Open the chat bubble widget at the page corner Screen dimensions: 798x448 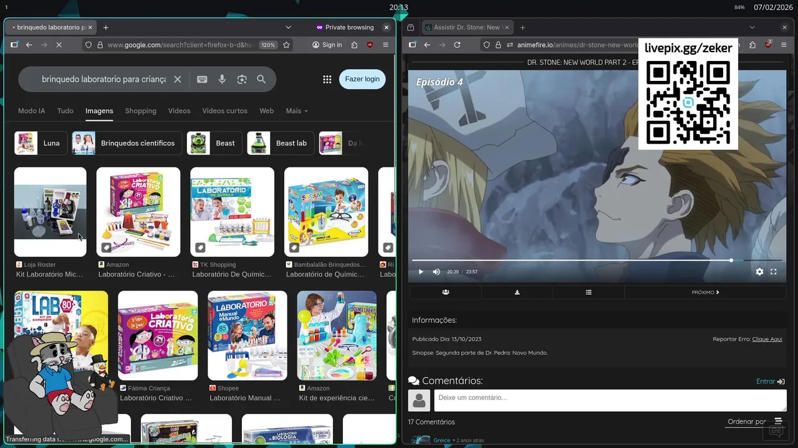776,431
